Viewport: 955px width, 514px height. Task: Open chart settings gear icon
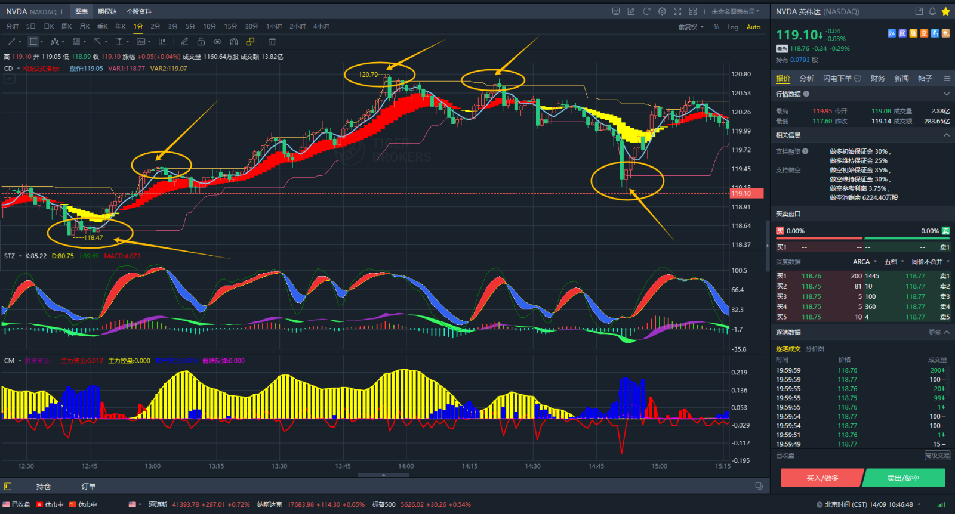click(x=662, y=11)
